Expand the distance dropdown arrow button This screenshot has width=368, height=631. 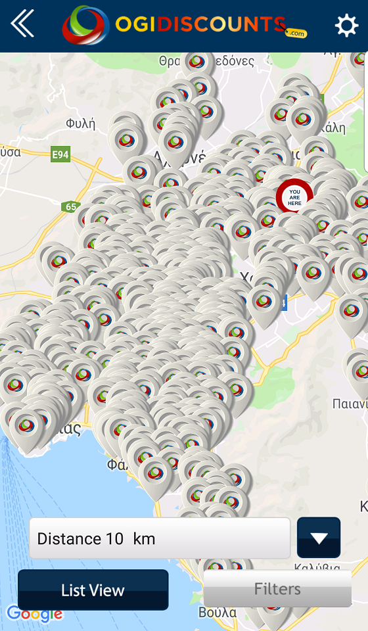click(319, 538)
